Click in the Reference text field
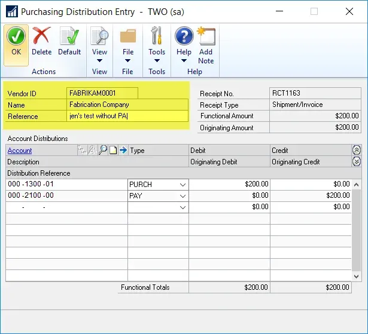 pos(127,117)
